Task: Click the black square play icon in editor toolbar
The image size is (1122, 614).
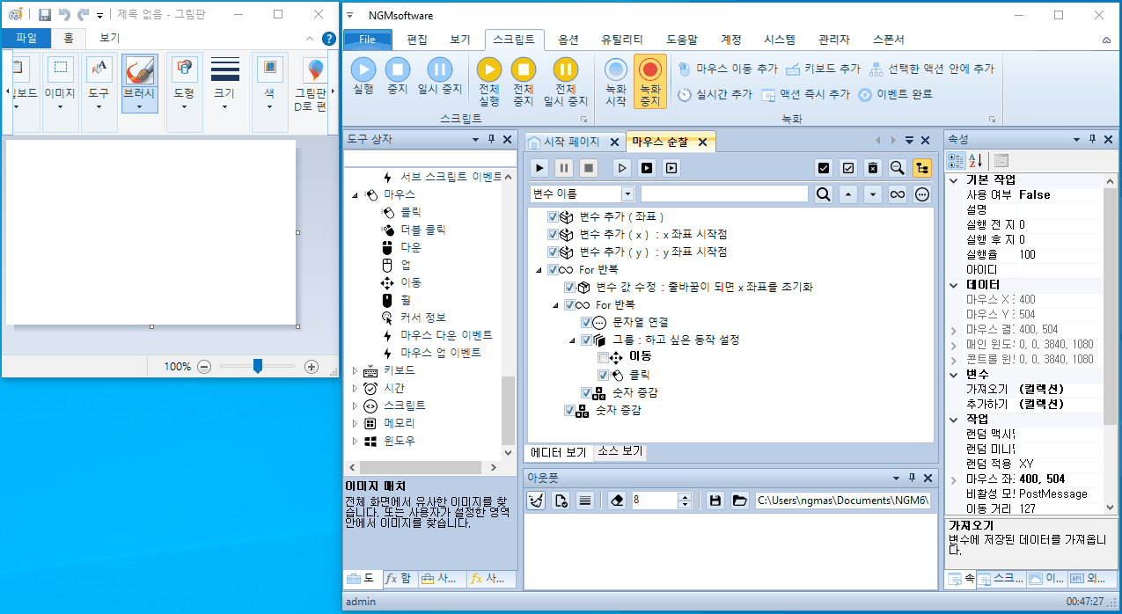Action: [x=647, y=167]
